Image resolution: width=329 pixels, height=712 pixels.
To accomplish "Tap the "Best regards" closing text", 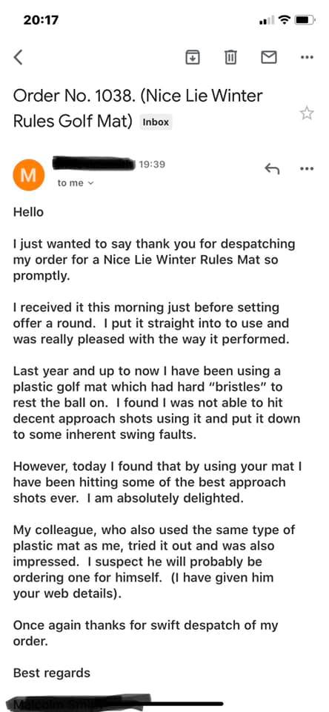I will [x=52, y=673].
